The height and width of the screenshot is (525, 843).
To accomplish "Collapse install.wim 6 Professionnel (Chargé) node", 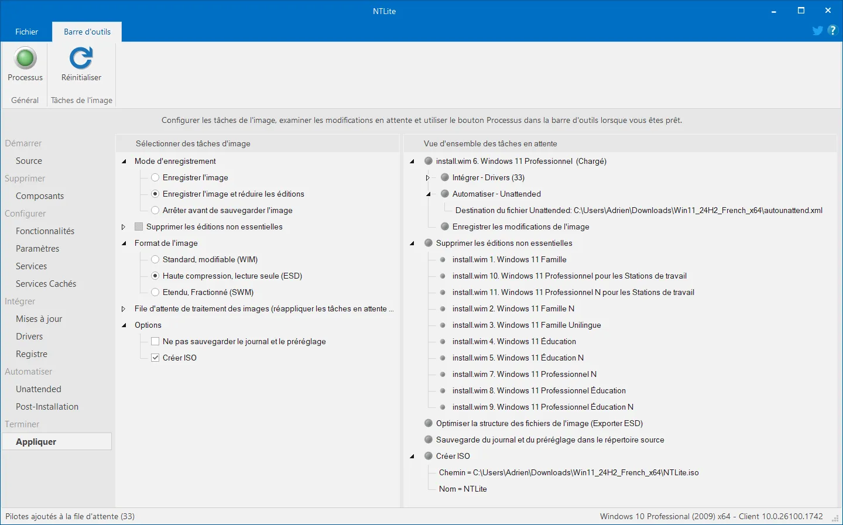I will [x=412, y=161].
